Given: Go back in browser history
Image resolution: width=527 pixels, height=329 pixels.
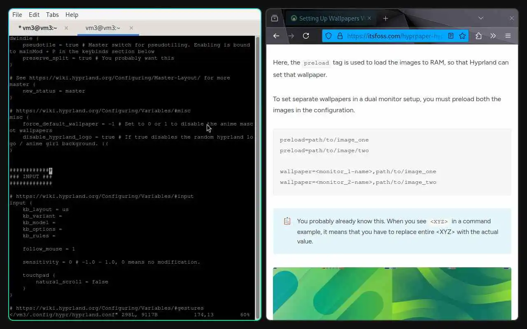Looking at the screenshot, I should (x=276, y=36).
